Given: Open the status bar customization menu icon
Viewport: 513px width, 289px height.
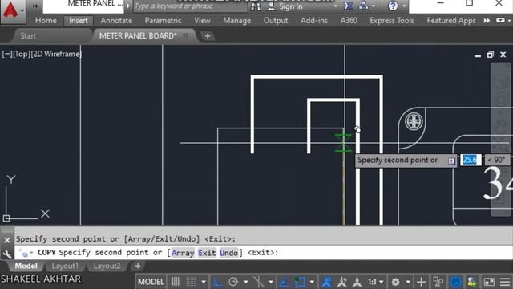Looking at the screenshot, I should click(x=505, y=282).
